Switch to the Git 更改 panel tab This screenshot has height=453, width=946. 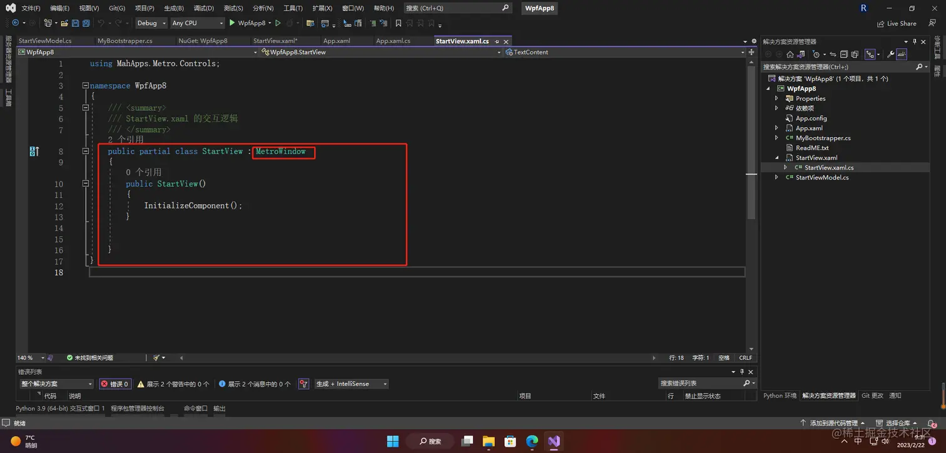pos(872,395)
